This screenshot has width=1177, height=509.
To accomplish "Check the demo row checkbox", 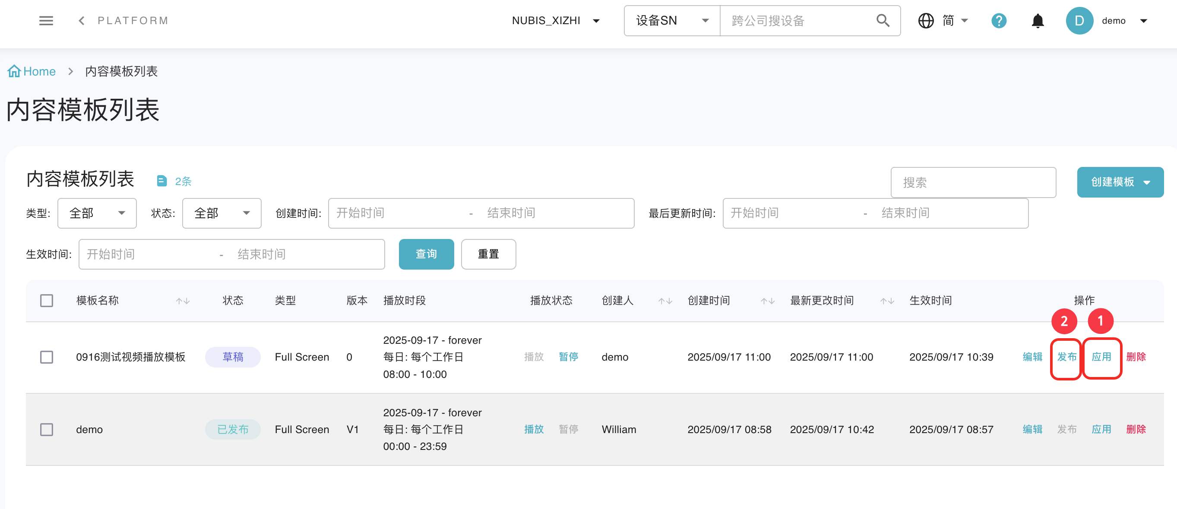I will [47, 430].
